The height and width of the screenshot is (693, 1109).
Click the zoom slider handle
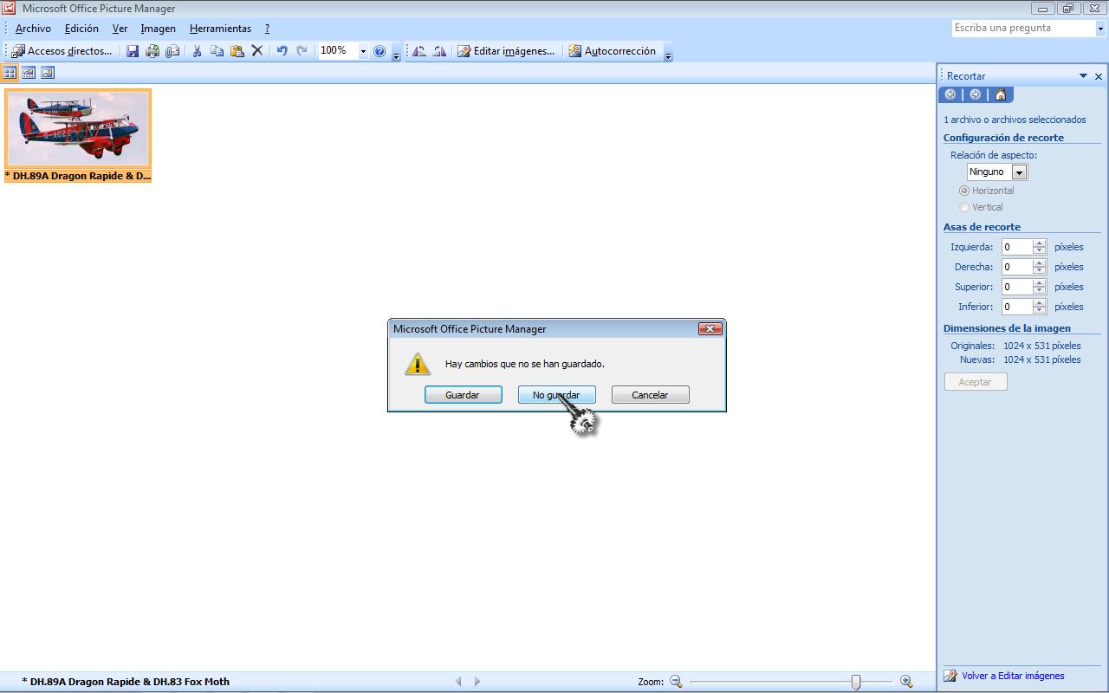pyautogui.click(x=856, y=682)
